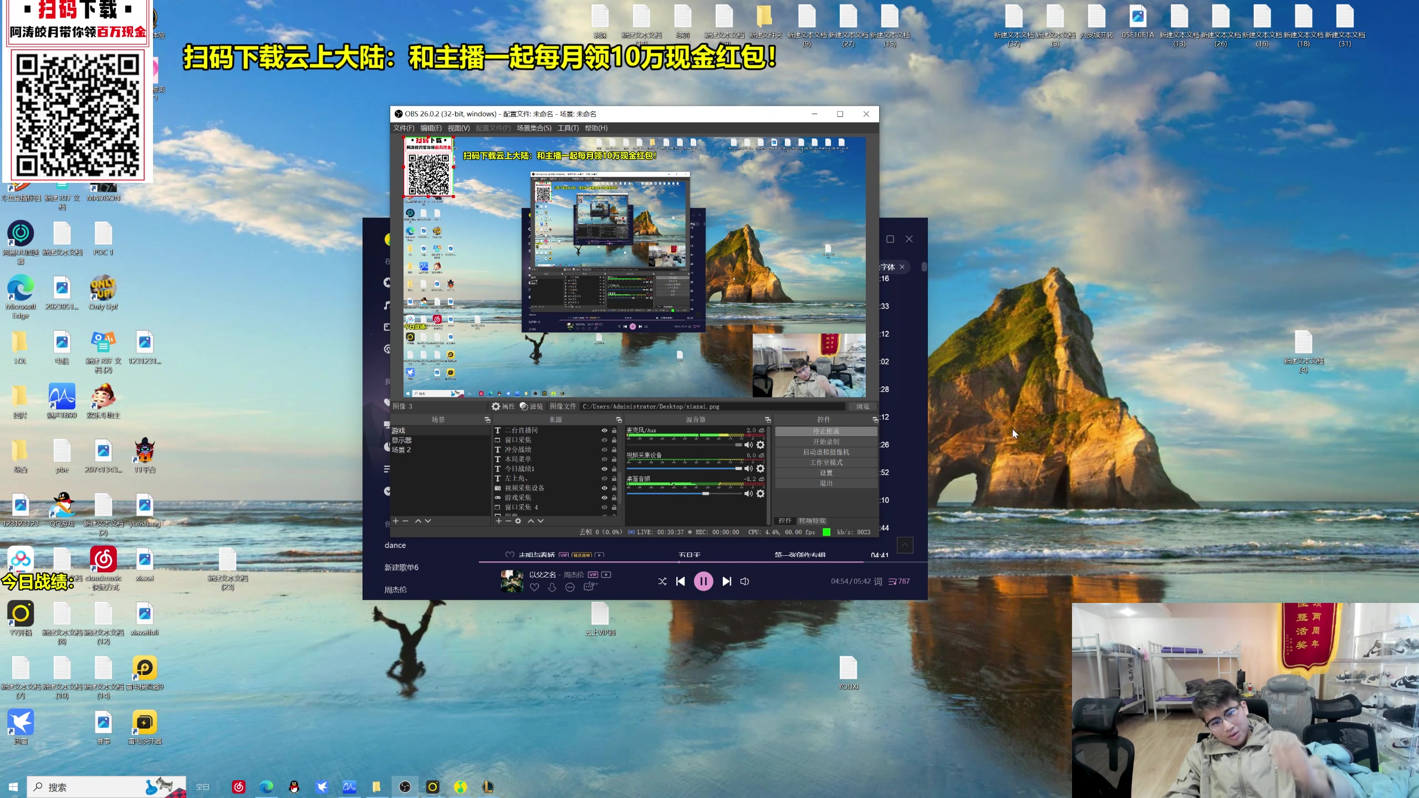The width and height of the screenshot is (1419, 798).
Task: Toggle visibility of 游戏采集 source
Action: (604, 498)
